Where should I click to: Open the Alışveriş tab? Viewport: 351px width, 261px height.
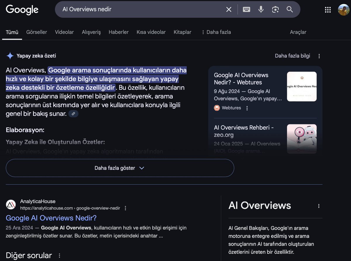coord(91,32)
